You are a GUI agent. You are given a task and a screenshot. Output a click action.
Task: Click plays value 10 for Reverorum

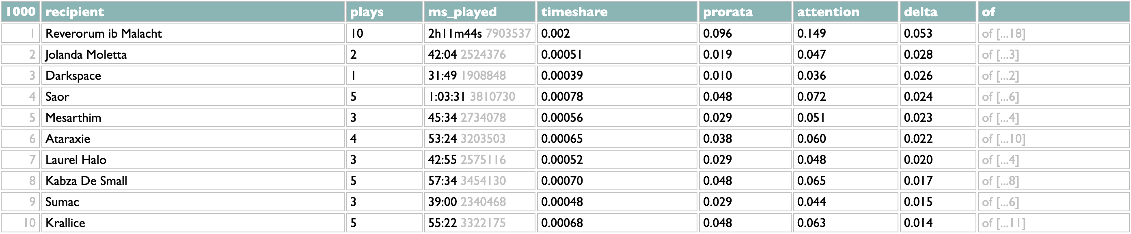point(357,33)
